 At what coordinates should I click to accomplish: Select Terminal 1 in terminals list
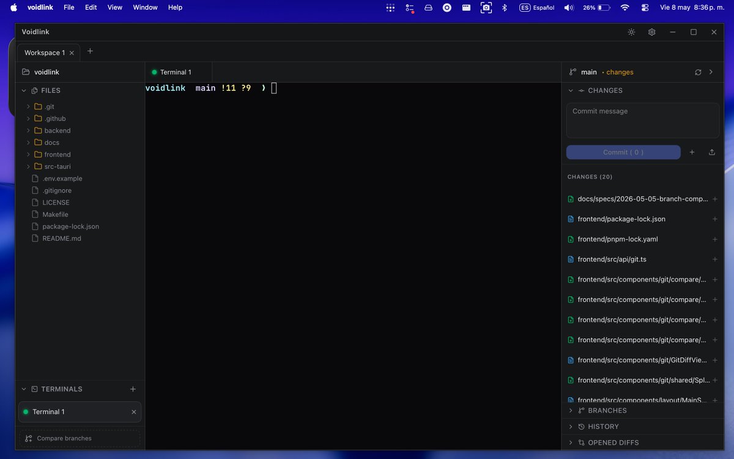tap(80, 412)
